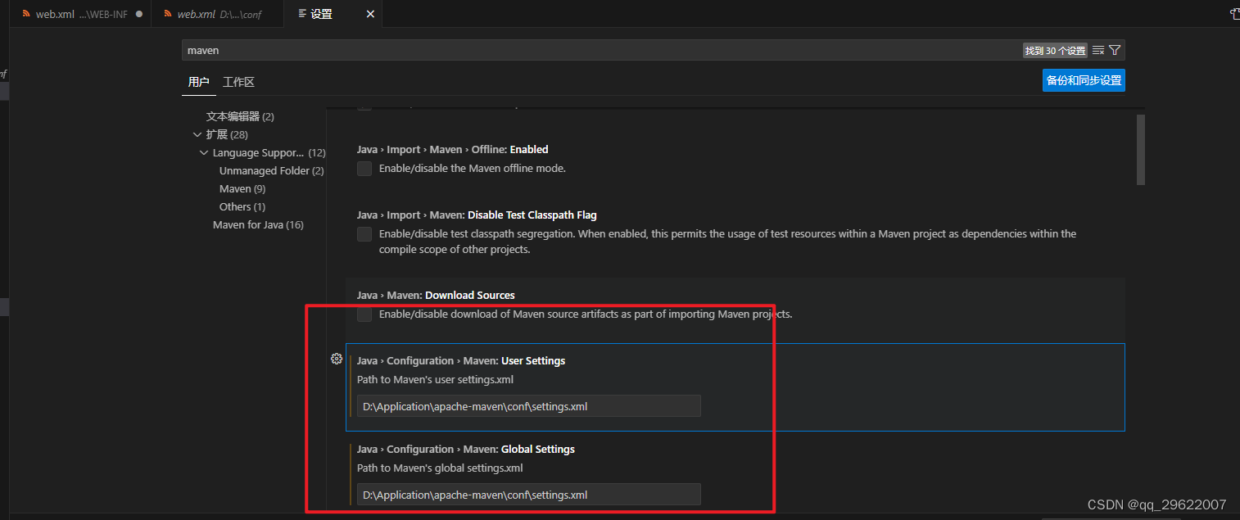Collapse the 扩展 (28) tree chevron

click(x=197, y=134)
